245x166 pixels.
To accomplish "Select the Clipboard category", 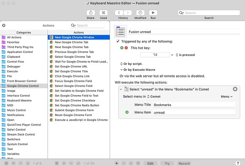I will point(24,57).
